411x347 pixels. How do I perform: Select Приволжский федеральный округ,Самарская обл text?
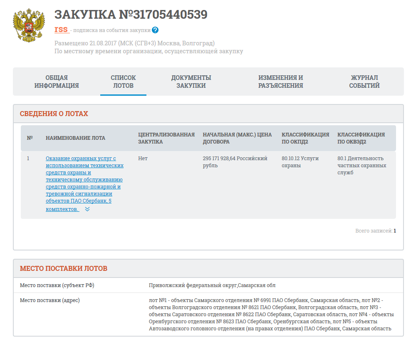[x=212, y=285]
